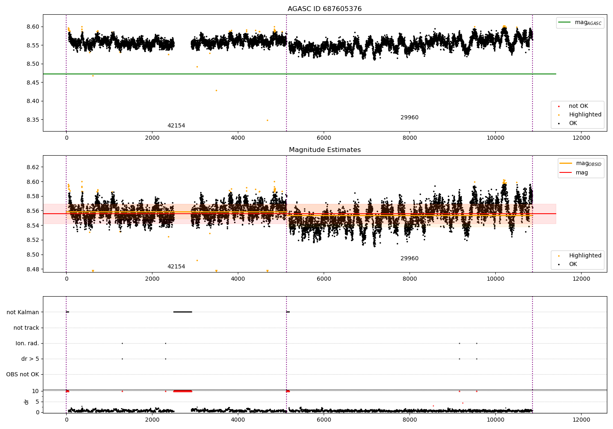Click the '42154' obsid label in top plot
This screenshot has width=613, height=429.
tap(176, 126)
